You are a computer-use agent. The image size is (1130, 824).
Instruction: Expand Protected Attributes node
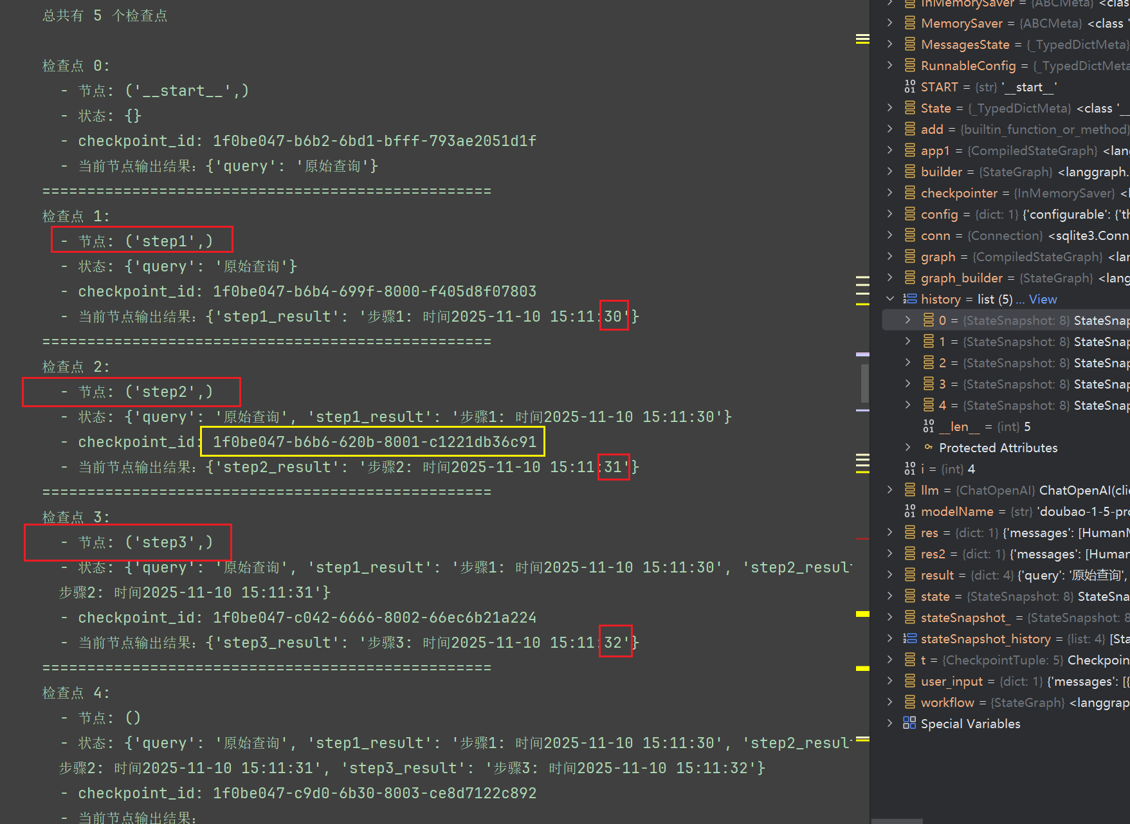click(907, 448)
